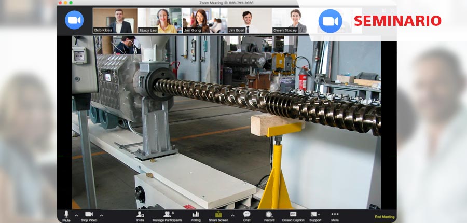Select Stacy Lee video thumbnail
Image resolution: width=467 pixels, height=223 pixels.
click(x=160, y=21)
